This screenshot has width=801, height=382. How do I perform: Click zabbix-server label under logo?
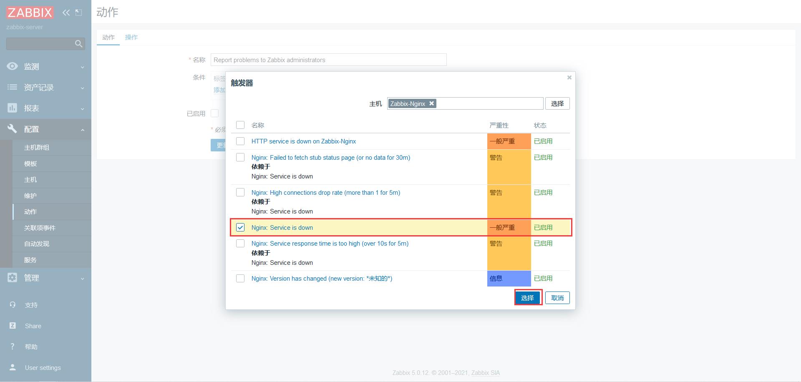point(25,27)
